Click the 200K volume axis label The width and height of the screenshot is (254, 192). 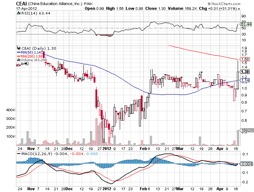coord(11,128)
